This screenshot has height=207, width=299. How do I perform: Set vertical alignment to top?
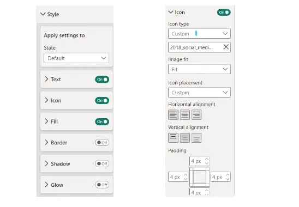[173, 138]
